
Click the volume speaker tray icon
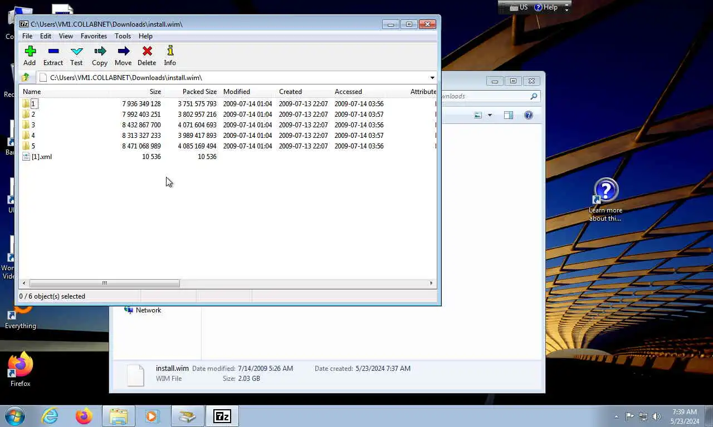[657, 416]
